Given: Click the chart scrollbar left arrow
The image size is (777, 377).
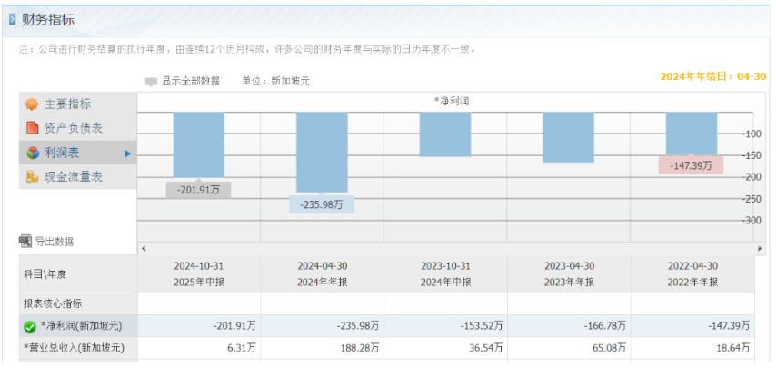Looking at the screenshot, I should (x=144, y=248).
